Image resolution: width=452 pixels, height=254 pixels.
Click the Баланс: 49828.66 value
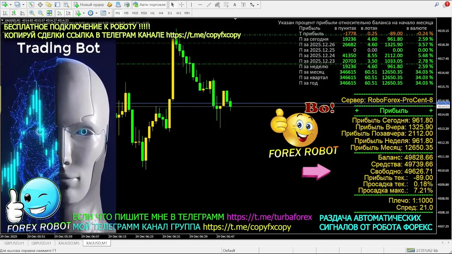click(x=405, y=157)
